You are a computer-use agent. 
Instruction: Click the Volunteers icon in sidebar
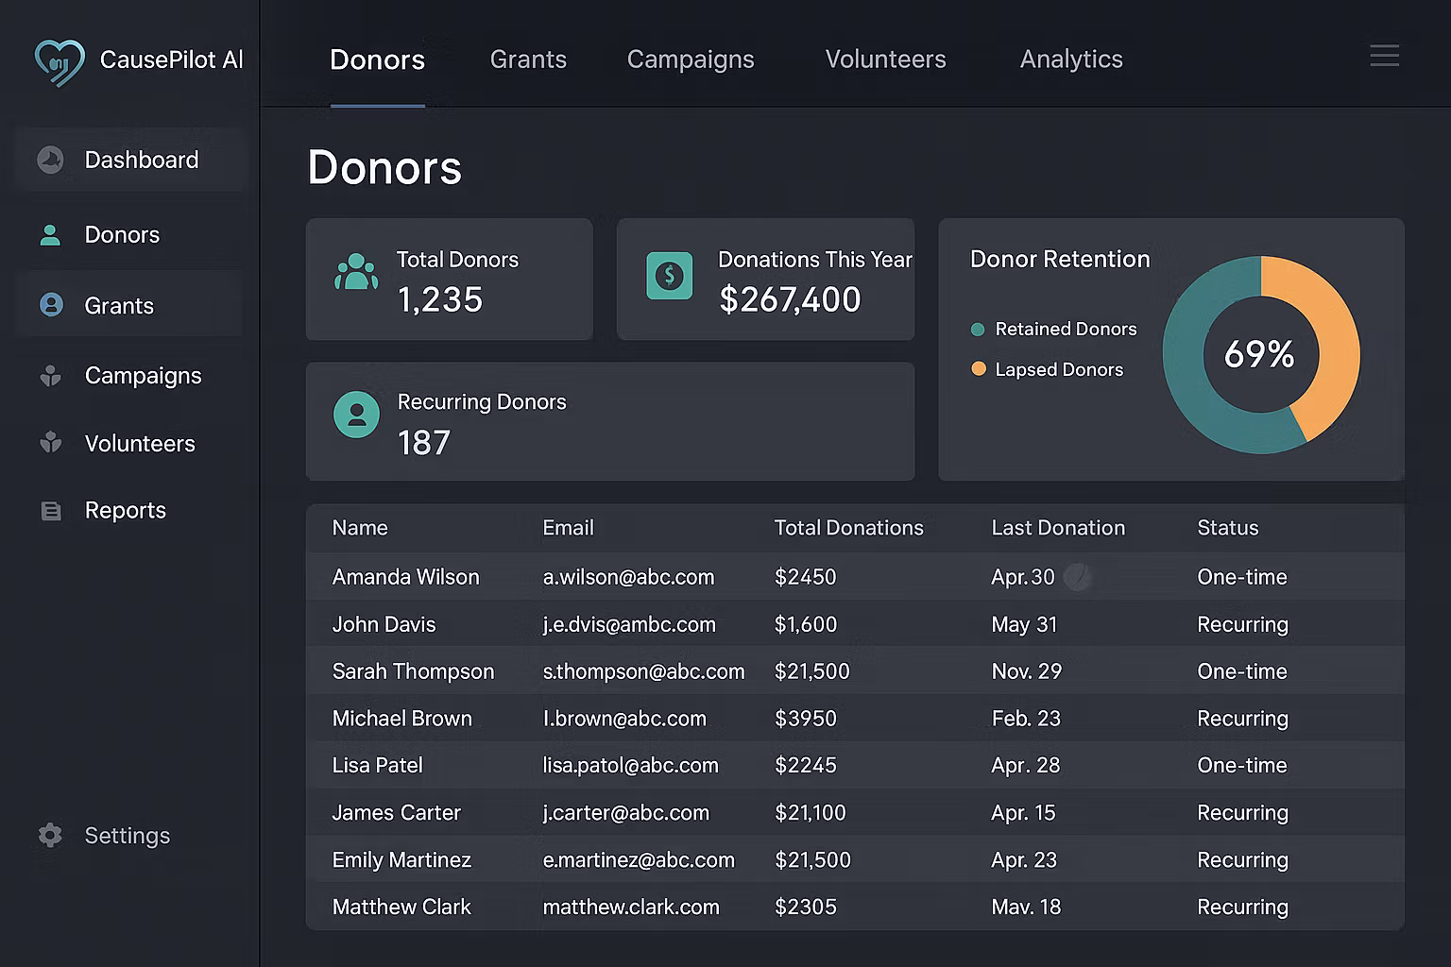(51, 443)
